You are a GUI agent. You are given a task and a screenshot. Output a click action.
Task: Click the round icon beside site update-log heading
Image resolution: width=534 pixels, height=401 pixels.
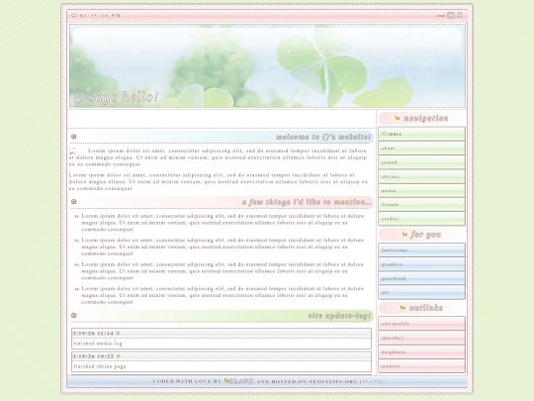coord(73,316)
